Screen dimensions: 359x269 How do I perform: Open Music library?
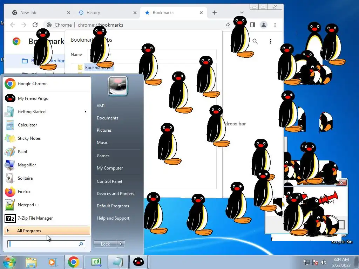102,143
